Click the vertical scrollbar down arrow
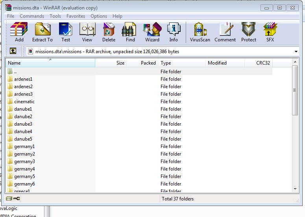 [x=295, y=189]
